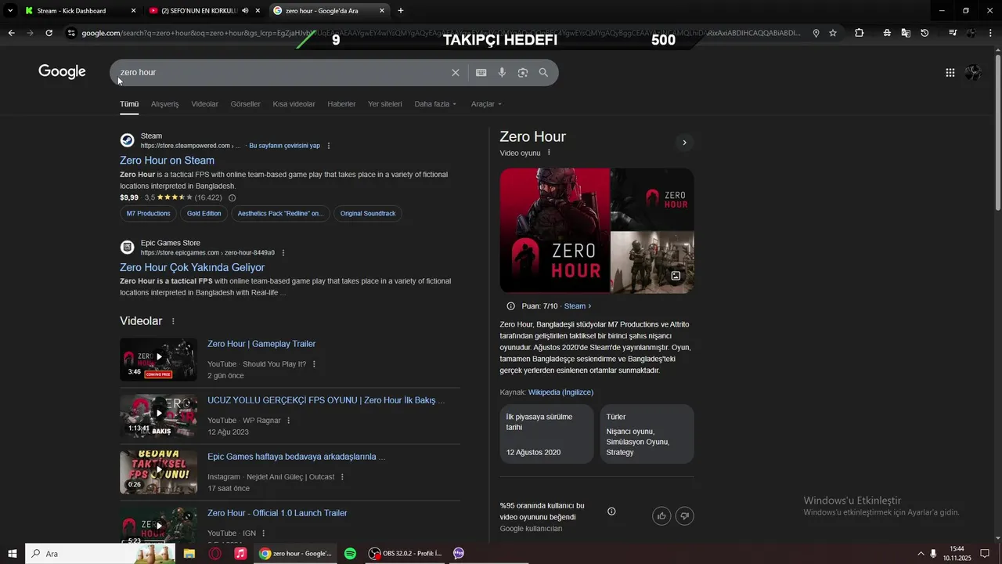
Task: Open a new browser tab
Action: click(x=401, y=11)
